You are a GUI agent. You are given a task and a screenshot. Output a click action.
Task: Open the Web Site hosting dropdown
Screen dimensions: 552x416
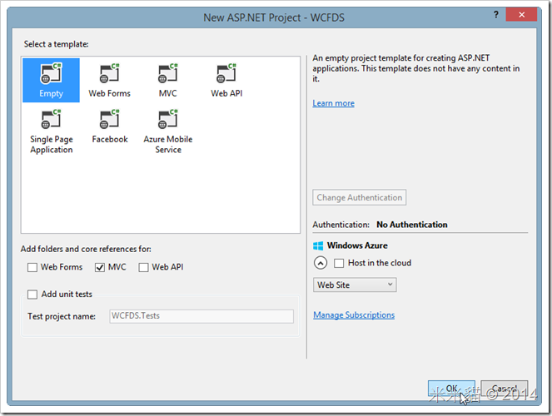(x=355, y=285)
